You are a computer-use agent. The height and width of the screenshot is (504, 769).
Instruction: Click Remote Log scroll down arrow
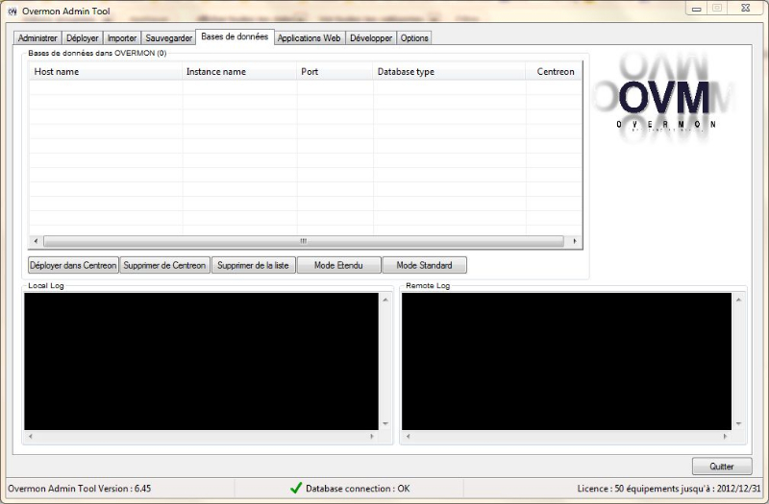pos(738,423)
